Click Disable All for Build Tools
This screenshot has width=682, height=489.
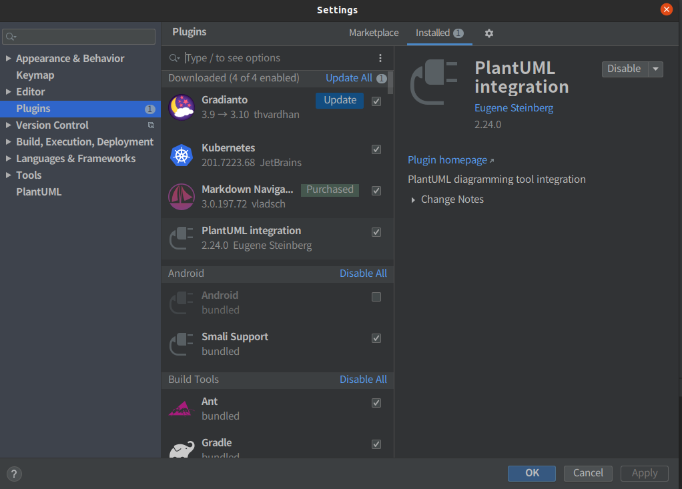tap(363, 380)
